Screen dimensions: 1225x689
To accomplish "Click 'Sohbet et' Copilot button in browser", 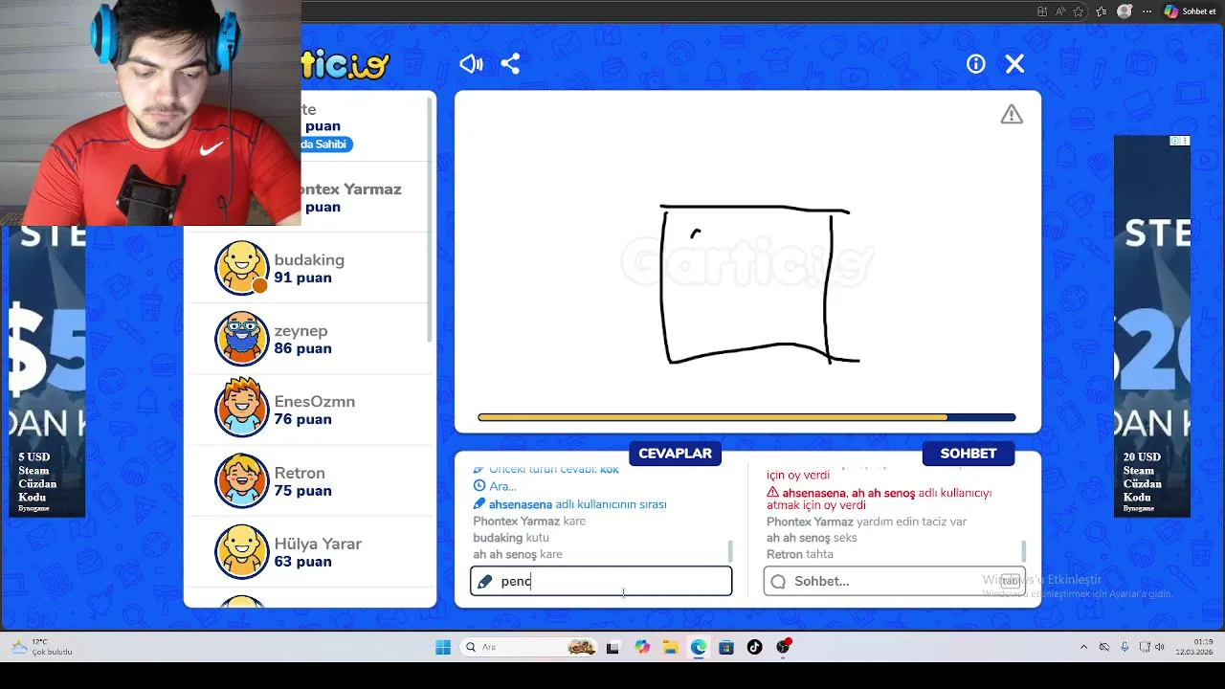I will pyautogui.click(x=1190, y=11).
